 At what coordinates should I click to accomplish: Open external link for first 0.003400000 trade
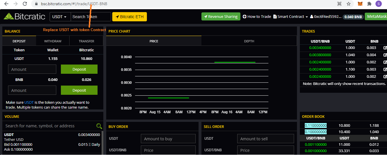(x=385, y=48)
